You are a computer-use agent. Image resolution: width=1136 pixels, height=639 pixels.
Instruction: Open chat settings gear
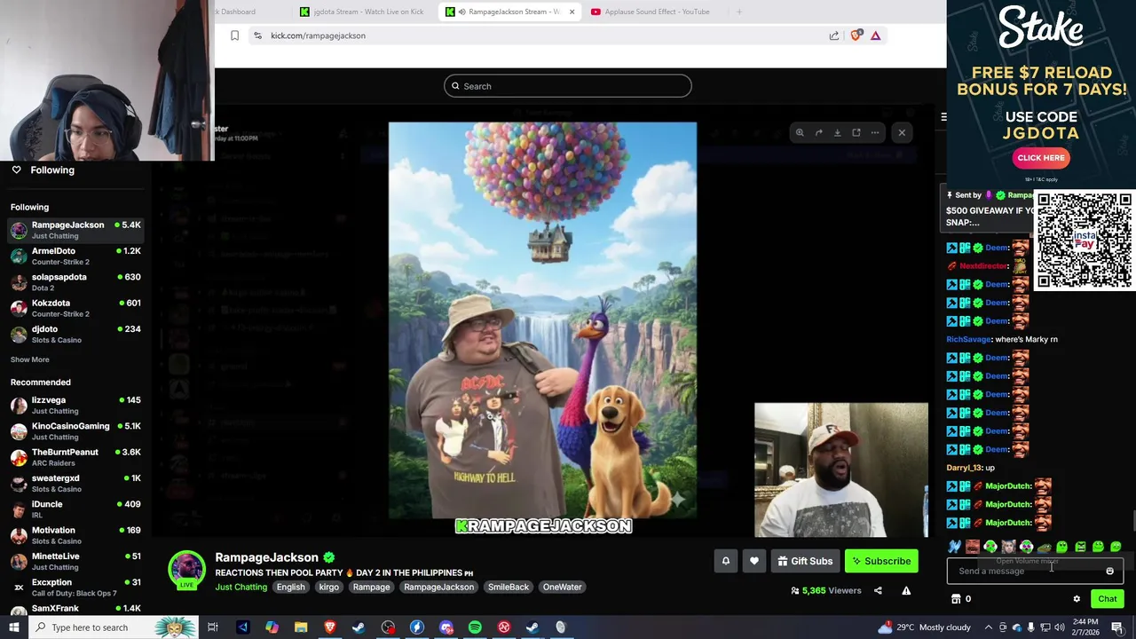click(x=1077, y=599)
